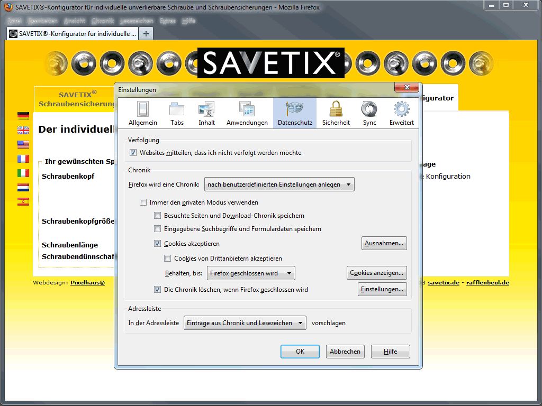Switch to SAVETIX Schraubensicherung page tab

point(75,99)
